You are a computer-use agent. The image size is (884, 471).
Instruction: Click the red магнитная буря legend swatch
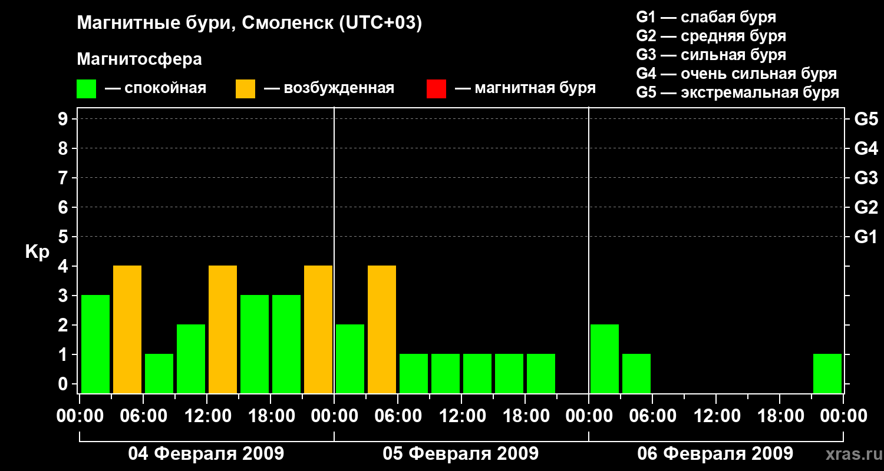coord(436,89)
